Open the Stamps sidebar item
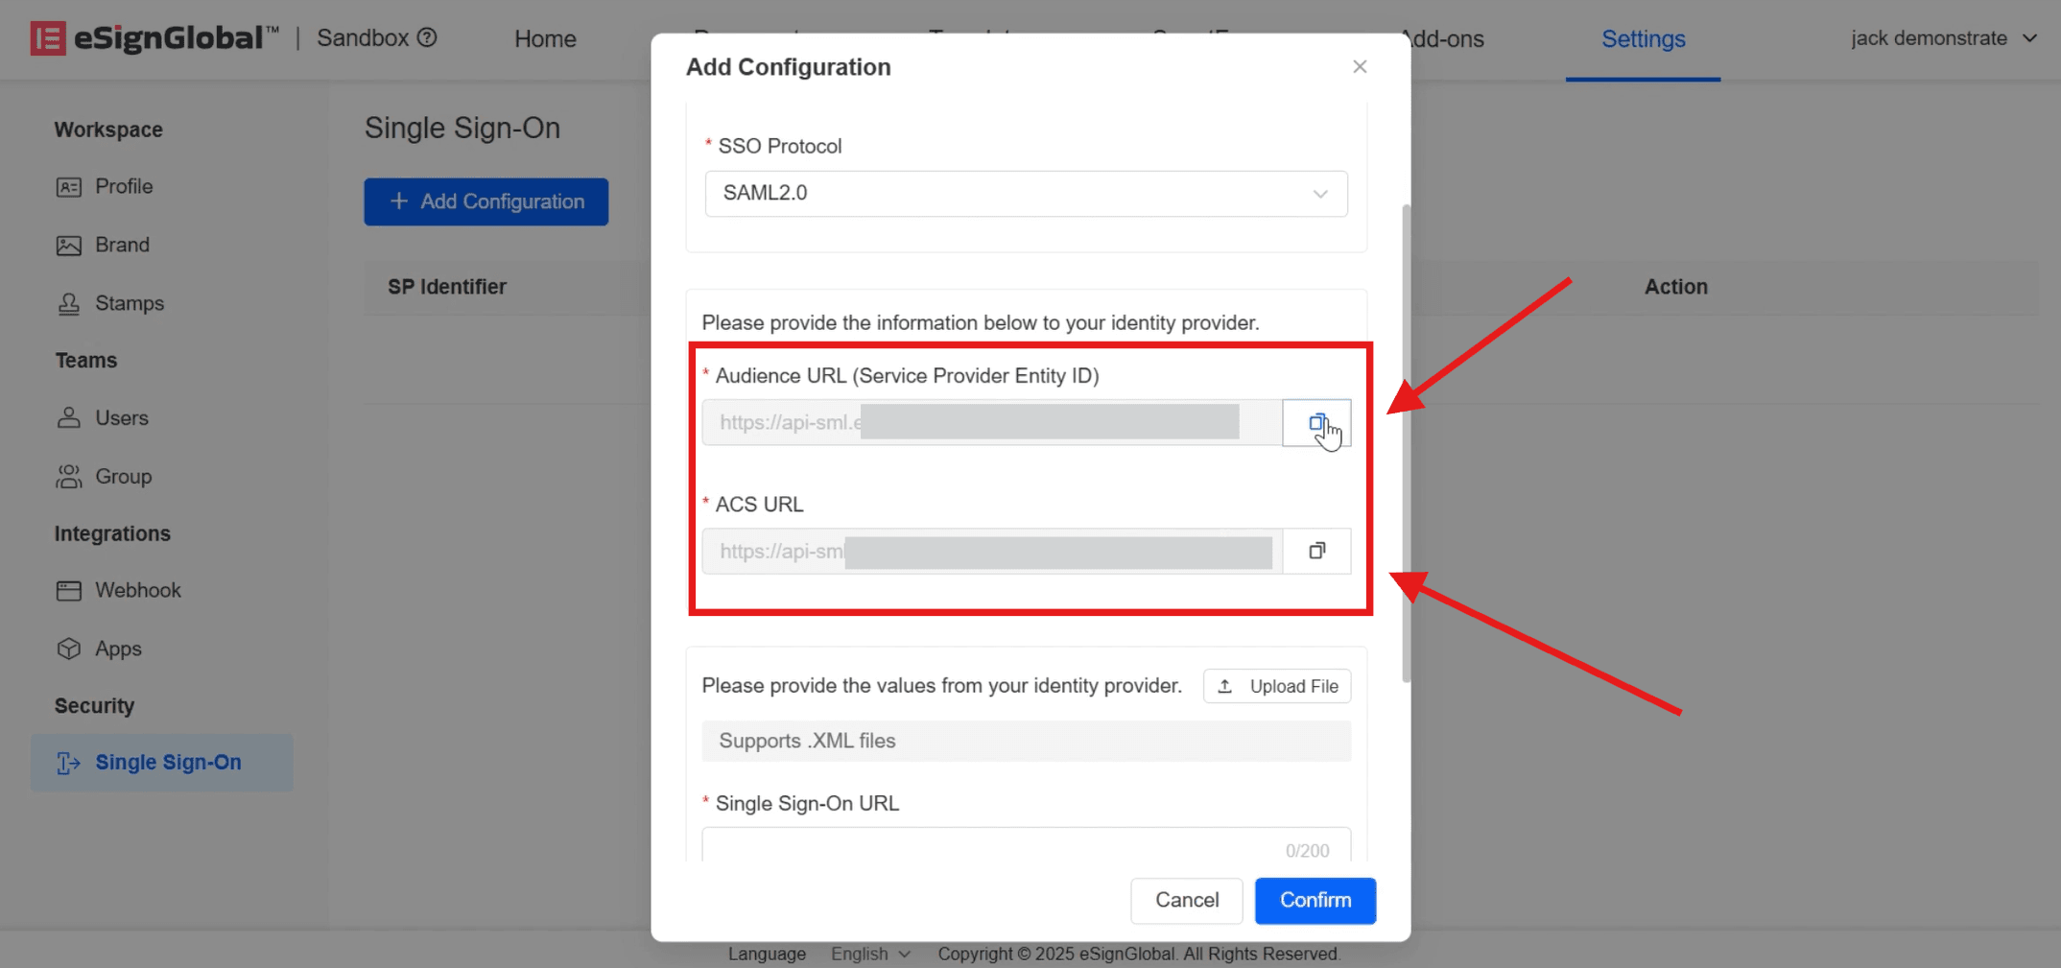 129,303
